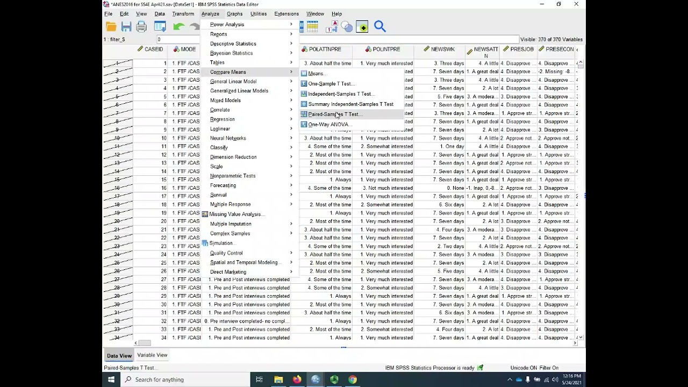
Task: Open Task View in the taskbar
Action: [x=259, y=379]
